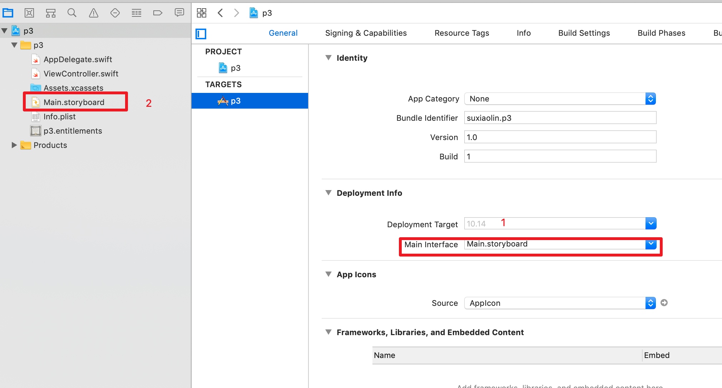The image size is (722, 388).
Task: Open the Source Control navigator
Action: (29, 13)
